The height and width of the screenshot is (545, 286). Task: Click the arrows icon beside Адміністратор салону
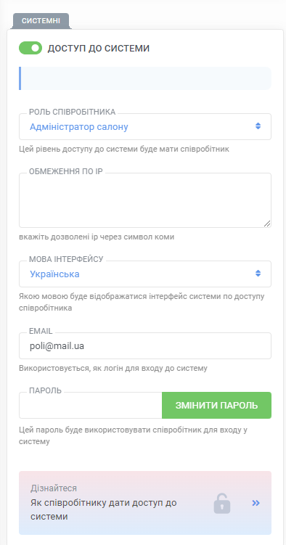coord(258,126)
